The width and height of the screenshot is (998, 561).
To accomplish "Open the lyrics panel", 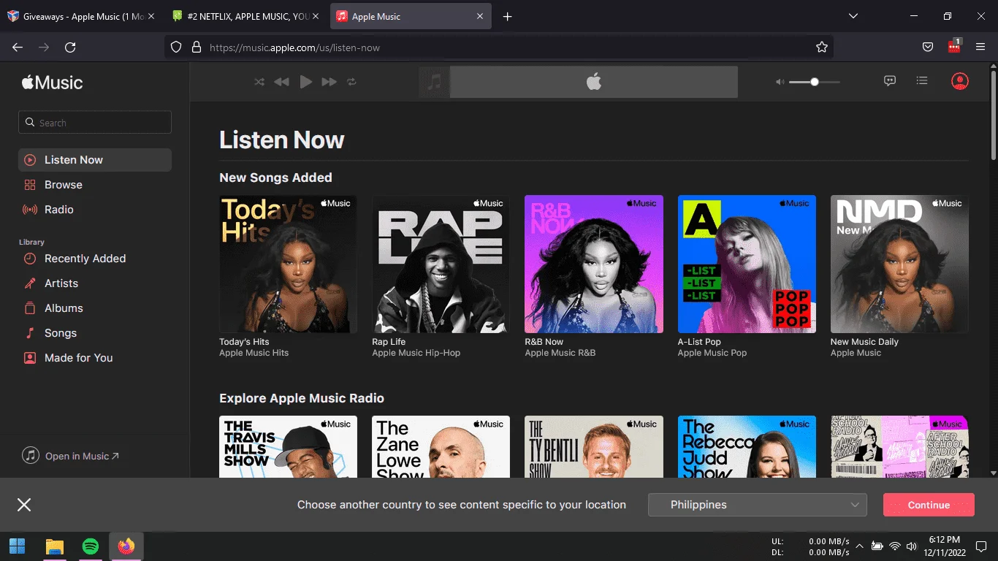I will pos(890,81).
